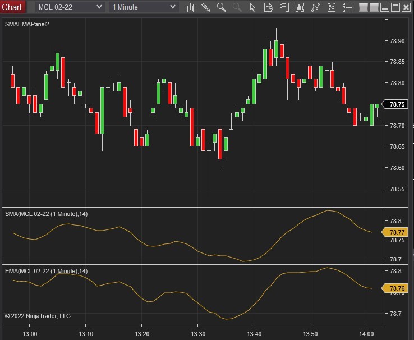Open the indicators line-graph icon

315,7
